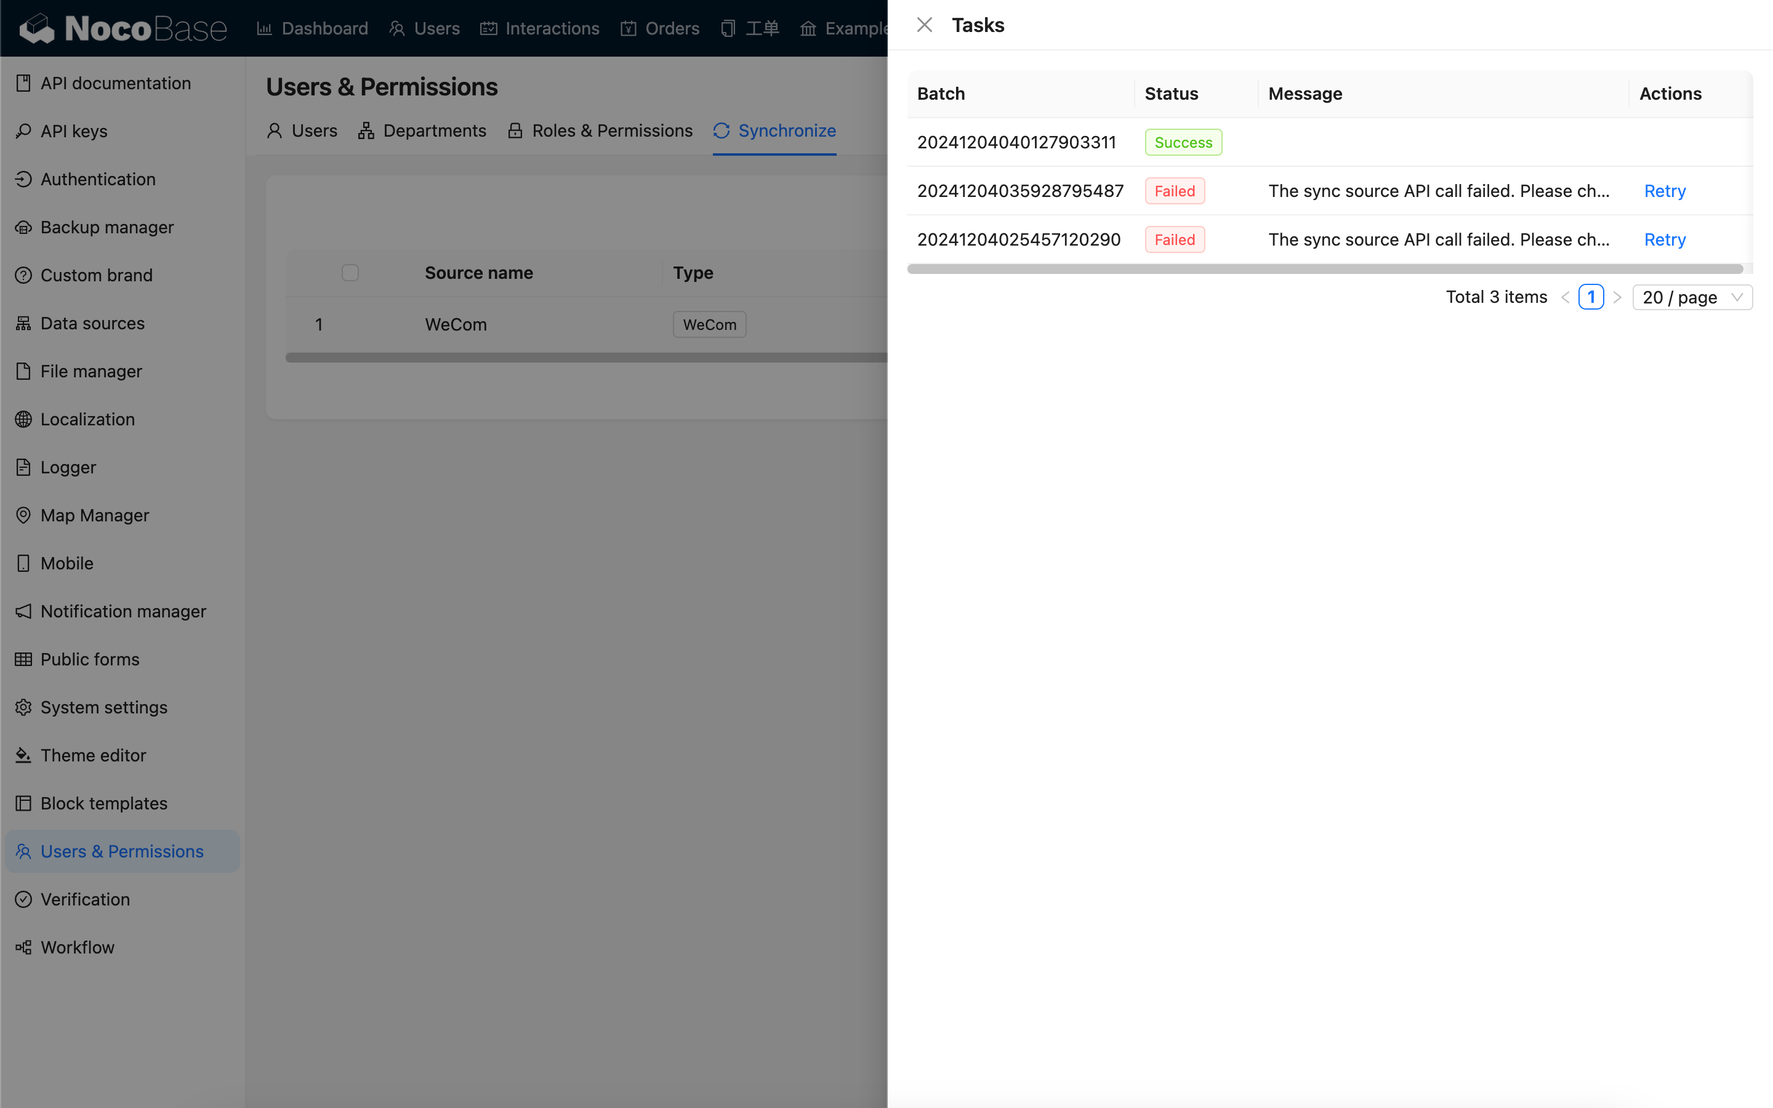This screenshot has width=1773, height=1108.
Task: Open Backup manager via its sidebar icon
Action: coord(23,227)
